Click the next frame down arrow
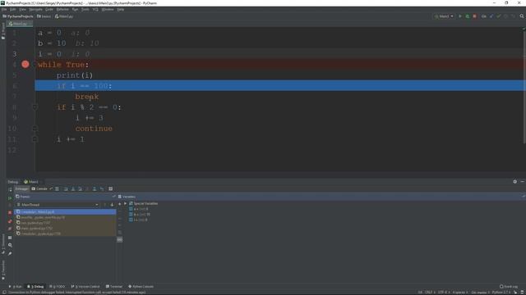Image resolution: width=526 pixels, height=295 pixels. 112,205
